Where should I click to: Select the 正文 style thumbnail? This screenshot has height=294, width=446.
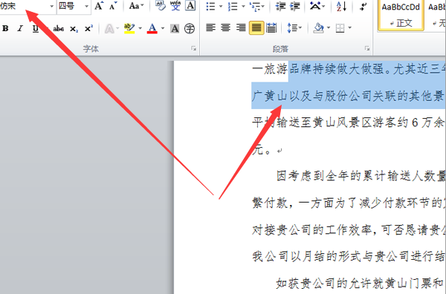coord(401,15)
